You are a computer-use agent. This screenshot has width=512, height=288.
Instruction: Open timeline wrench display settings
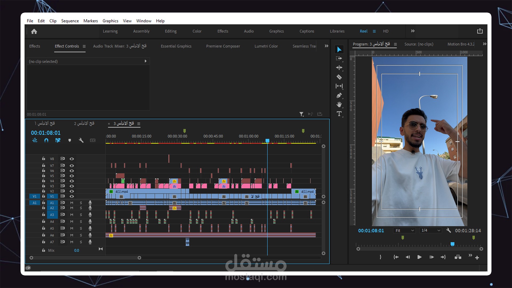coord(81,140)
